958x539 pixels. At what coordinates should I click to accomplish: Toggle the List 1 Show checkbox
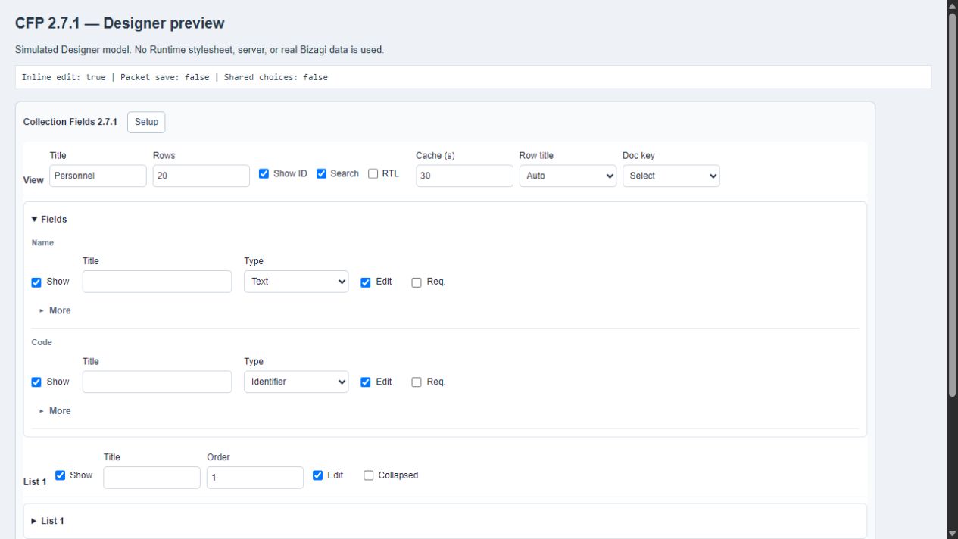(x=61, y=475)
